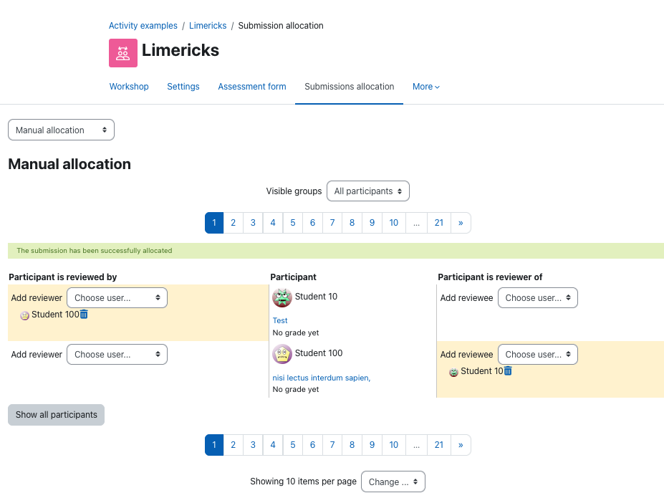
Task: Switch to the Assessment form tab
Action: (x=252, y=87)
